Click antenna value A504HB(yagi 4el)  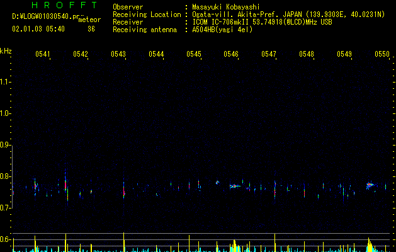222,30
